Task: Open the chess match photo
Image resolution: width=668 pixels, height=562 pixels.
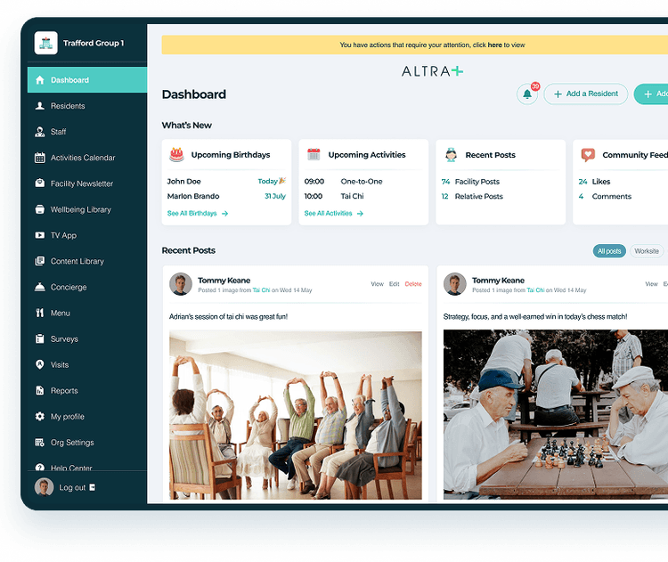Action: tap(556, 414)
